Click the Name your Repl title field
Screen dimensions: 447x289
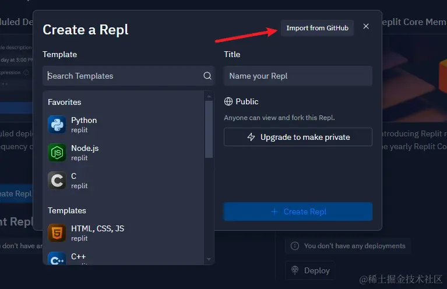[298, 76]
